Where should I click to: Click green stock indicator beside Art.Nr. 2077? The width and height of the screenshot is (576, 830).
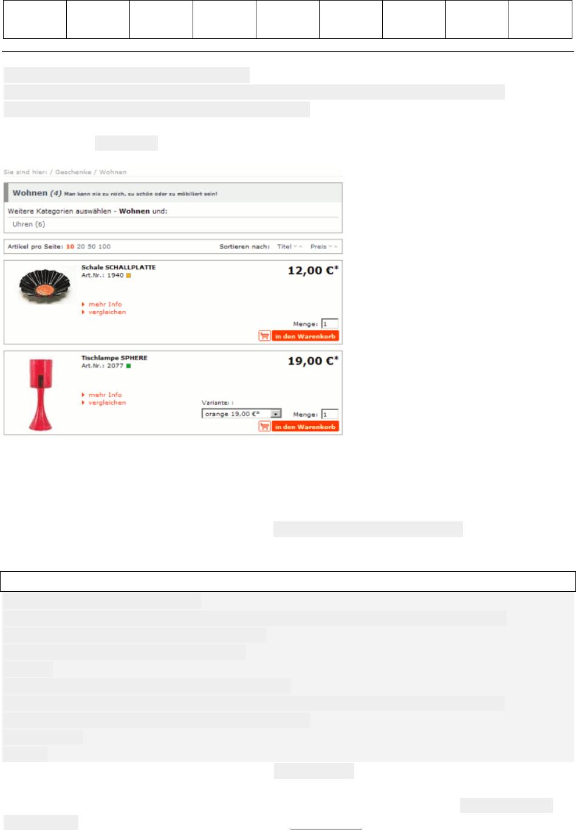coord(128,366)
